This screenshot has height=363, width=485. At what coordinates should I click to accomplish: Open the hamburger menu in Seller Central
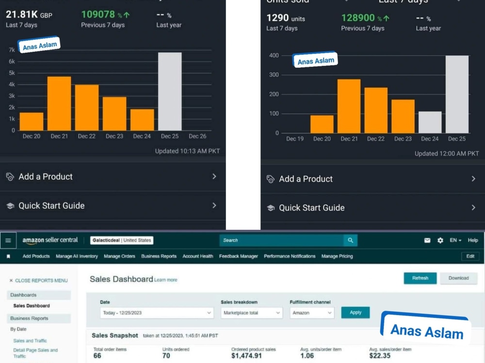coord(8,240)
